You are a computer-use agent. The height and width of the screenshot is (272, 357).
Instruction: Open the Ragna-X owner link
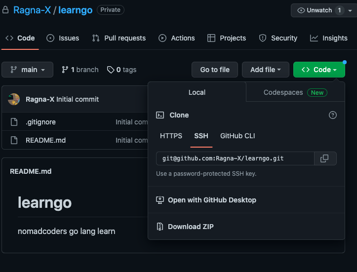[32, 10]
